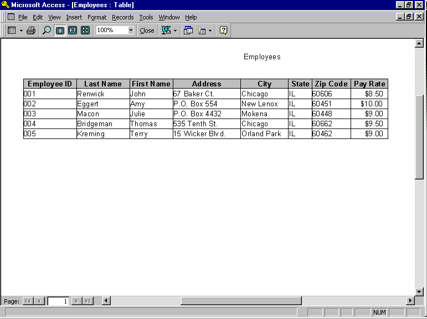
Task: Click the Database Window icon
Action: coord(188,30)
